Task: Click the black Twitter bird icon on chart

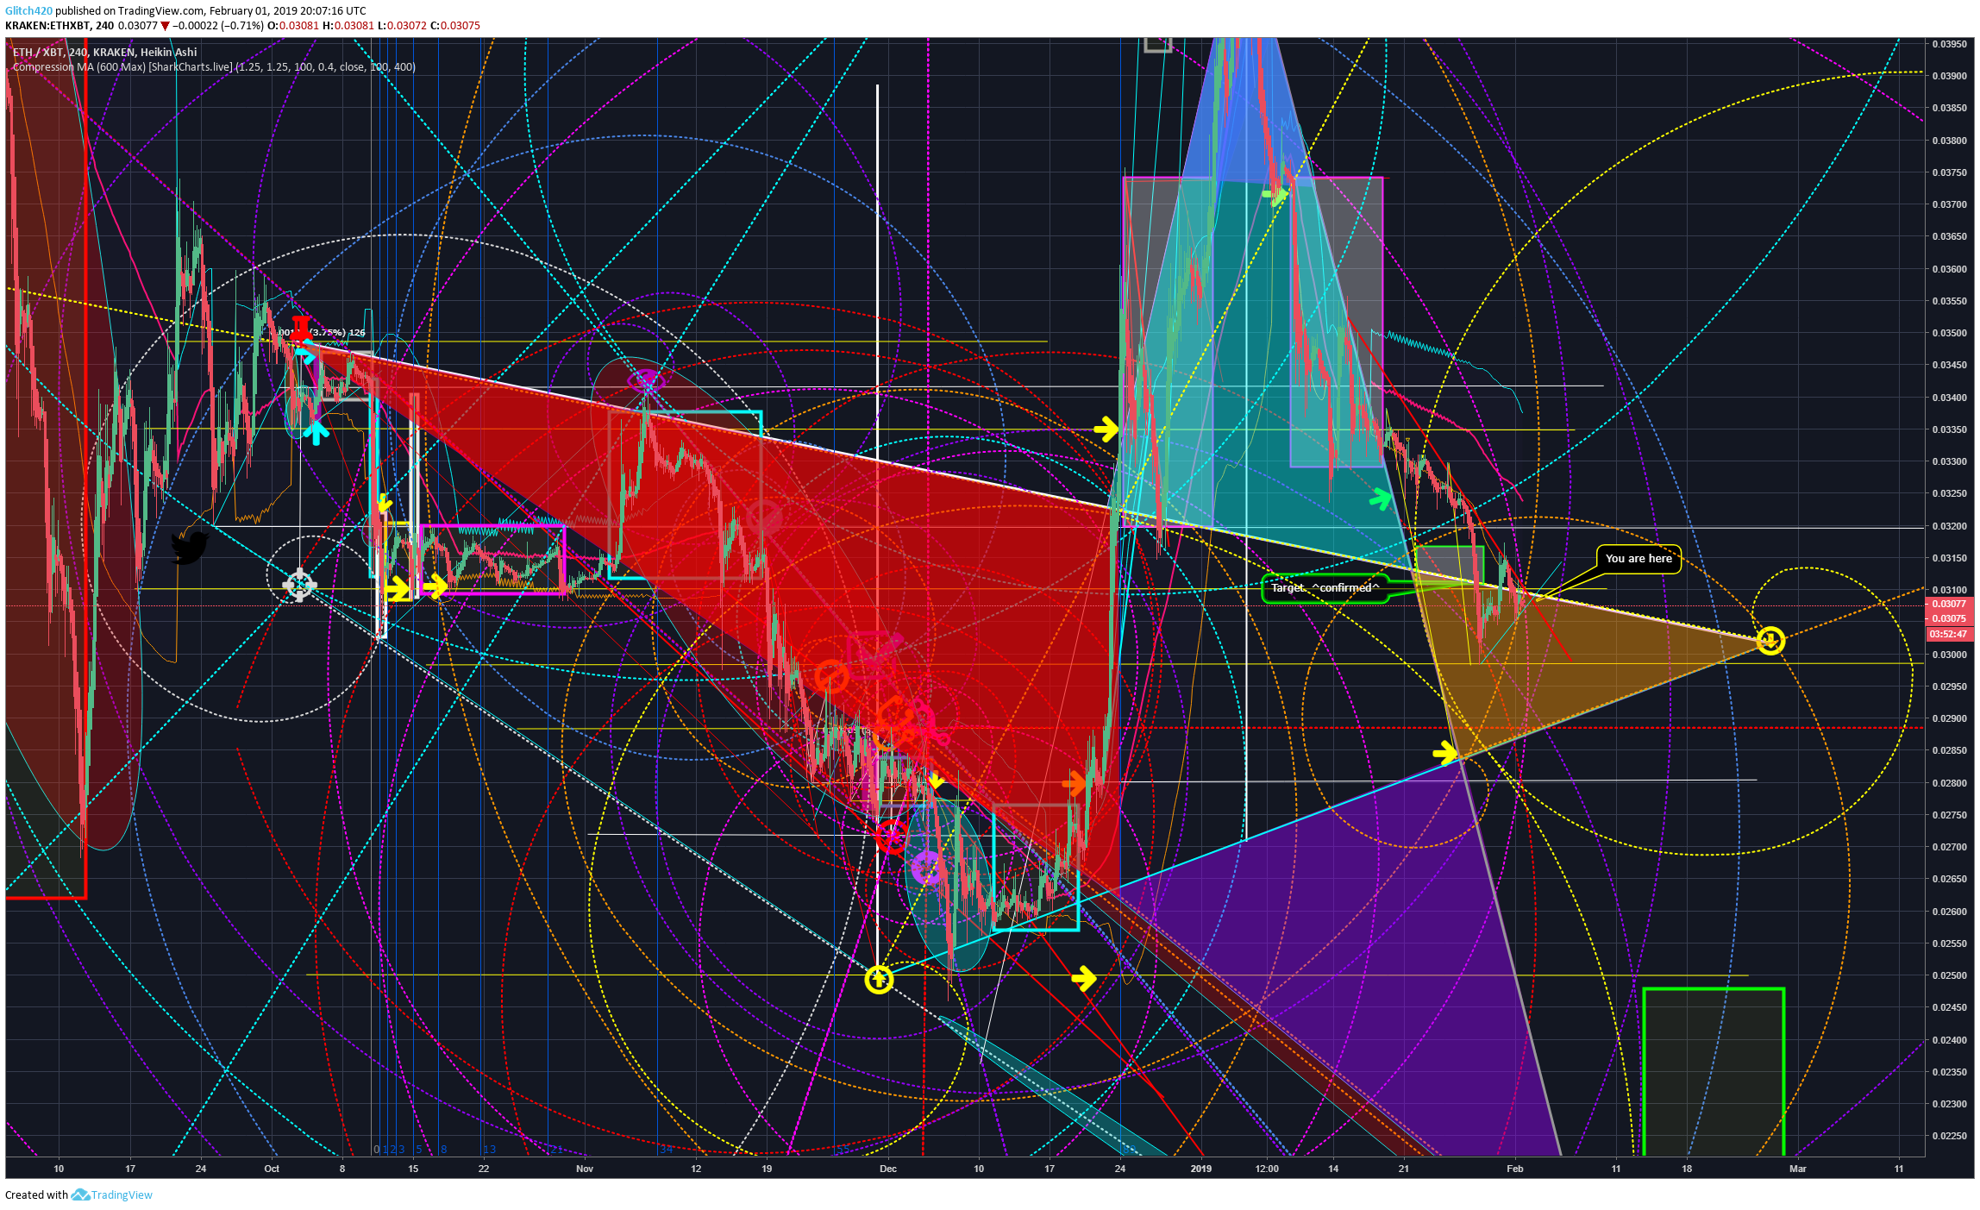Action: 190,548
